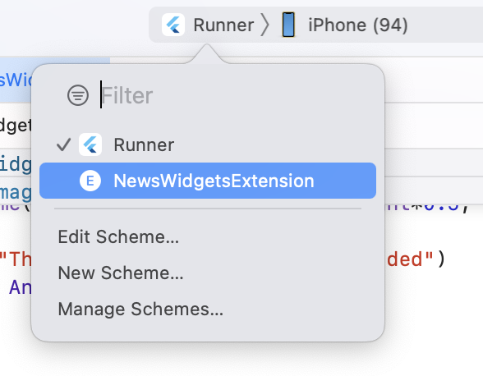Image resolution: width=483 pixels, height=376 pixels.
Task: Click the E extension icon in scheme list
Action: (90, 181)
